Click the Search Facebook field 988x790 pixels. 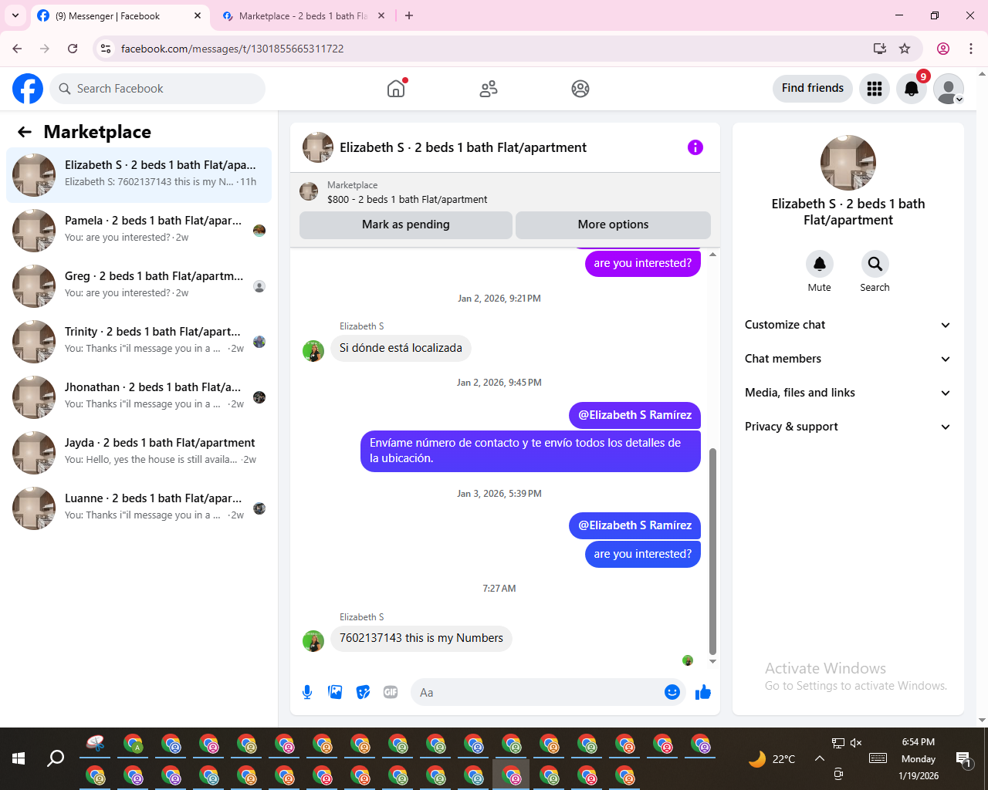point(157,89)
